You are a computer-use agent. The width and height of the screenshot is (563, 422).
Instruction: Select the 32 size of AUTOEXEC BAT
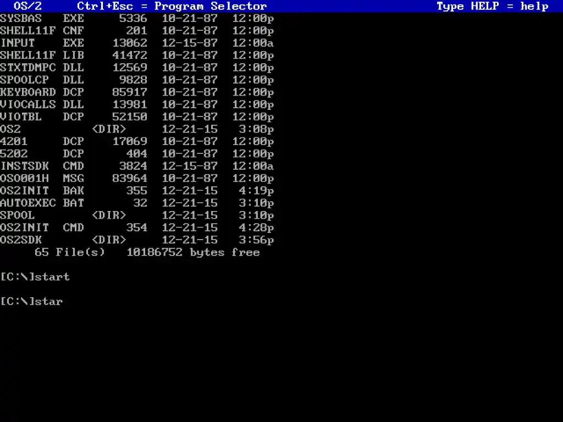click(140, 203)
